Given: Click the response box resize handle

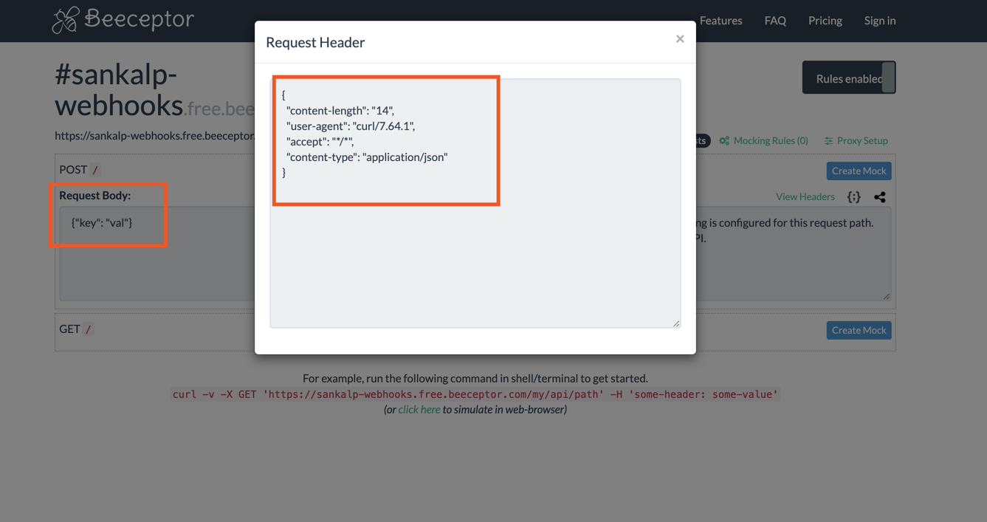Looking at the screenshot, I should pyautogui.click(x=887, y=296).
